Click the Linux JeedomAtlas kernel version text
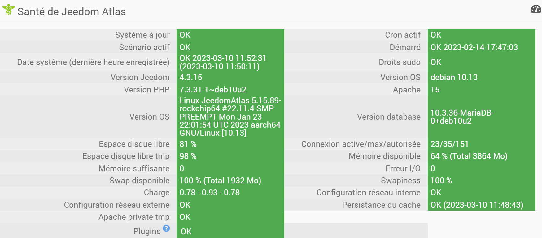 click(230, 117)
